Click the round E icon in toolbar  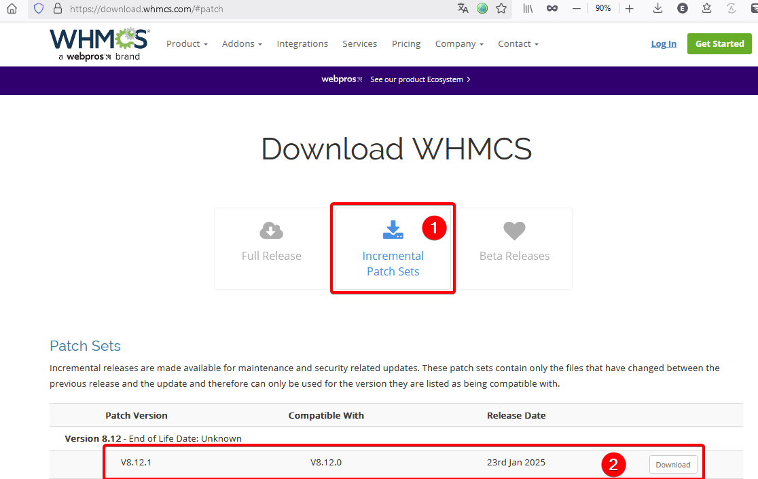point(683,8)
